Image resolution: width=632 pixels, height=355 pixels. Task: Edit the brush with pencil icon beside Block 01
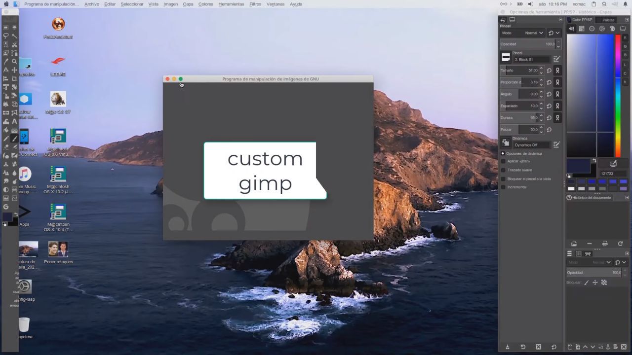tap(557, 59)
